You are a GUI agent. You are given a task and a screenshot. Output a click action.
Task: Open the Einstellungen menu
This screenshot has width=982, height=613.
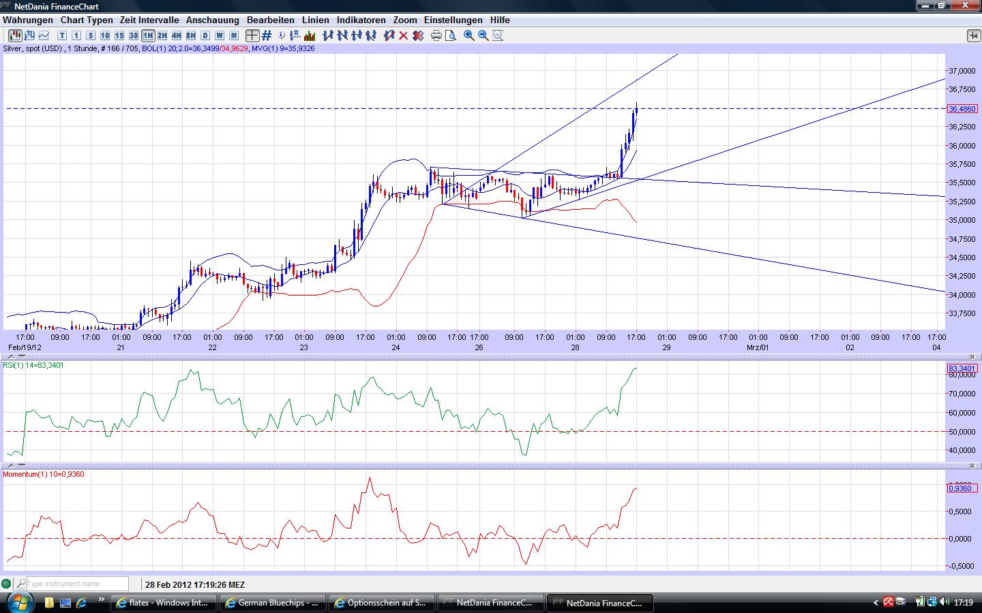click(453, 20)
